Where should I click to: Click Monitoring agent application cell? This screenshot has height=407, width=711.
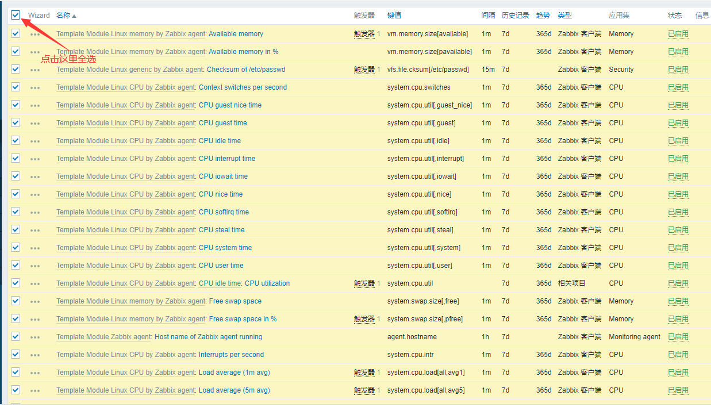pyautogui.click(x=635, y=337)
